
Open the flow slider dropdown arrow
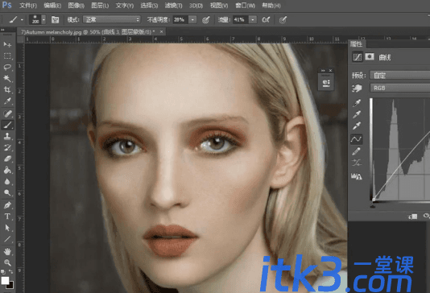click(253, 20)
